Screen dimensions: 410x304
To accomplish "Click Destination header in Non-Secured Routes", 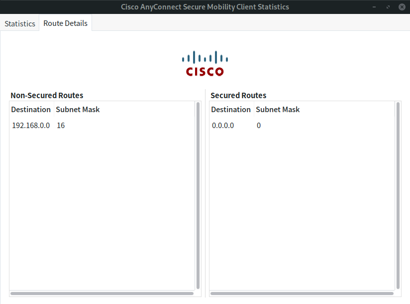I will coord(31,110).
